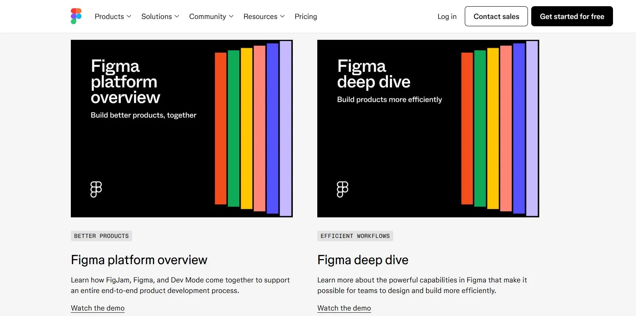Open the Solutions dropdown menu
Screen dimensions: 636x316
[160, 16]
